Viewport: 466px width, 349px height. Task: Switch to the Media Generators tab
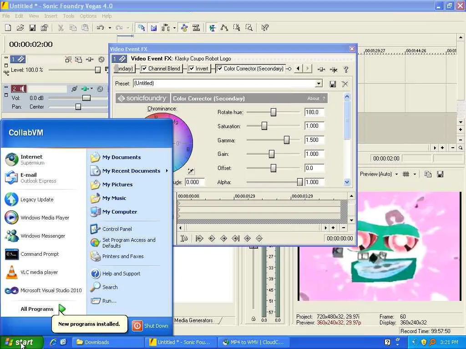(x=193, y=320)
